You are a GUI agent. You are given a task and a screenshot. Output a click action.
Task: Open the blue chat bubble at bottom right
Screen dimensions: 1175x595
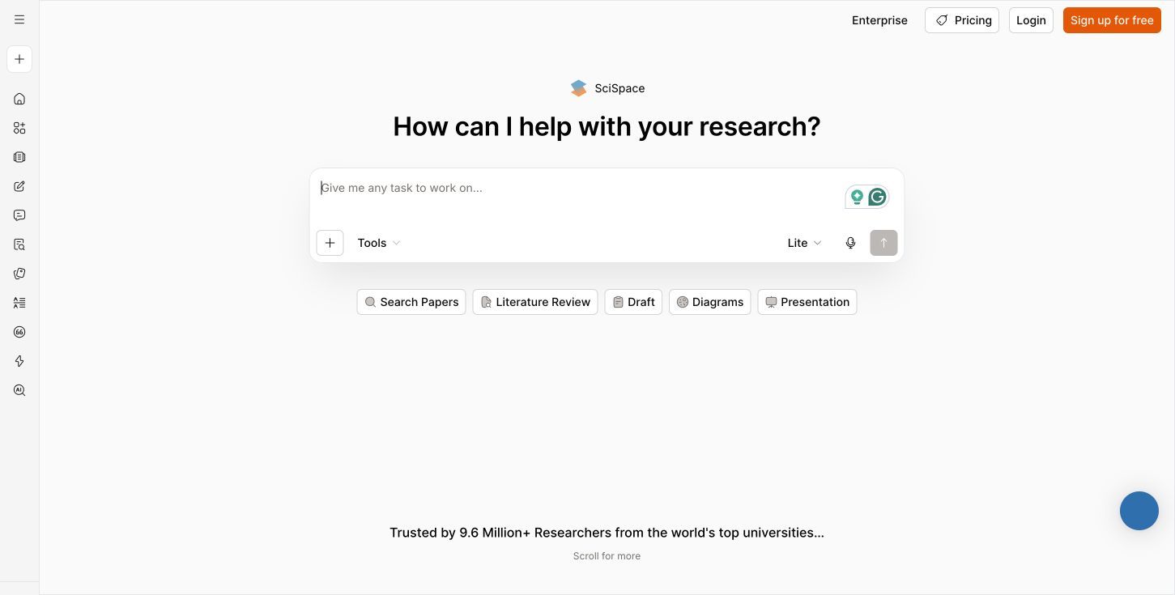point(1139,511)
